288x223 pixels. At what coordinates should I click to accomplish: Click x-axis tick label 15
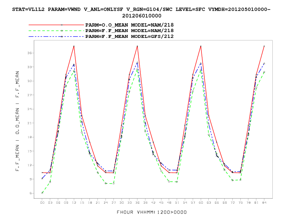tap(82, 203)
